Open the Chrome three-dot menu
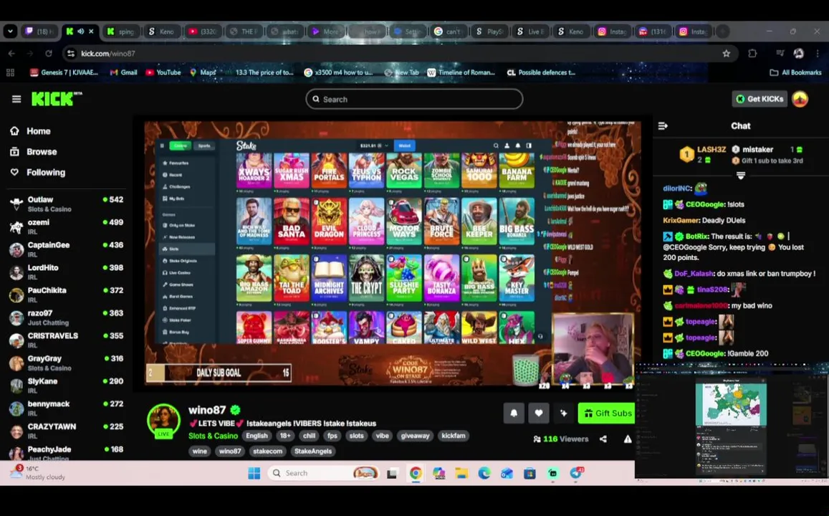 (x=818, y=54)
